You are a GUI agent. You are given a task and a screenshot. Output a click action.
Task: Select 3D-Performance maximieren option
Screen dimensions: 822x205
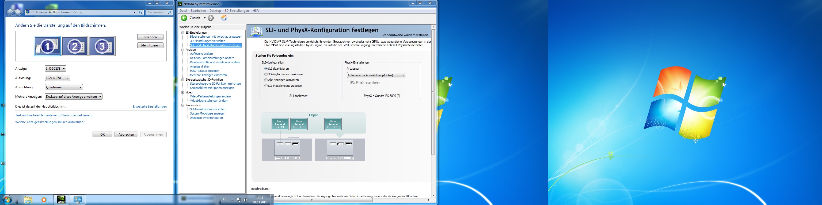pos(266,74)
